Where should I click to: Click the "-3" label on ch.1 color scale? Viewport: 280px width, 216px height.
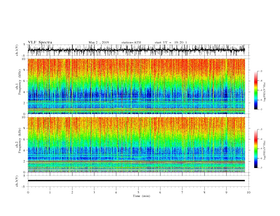(261, 71)
